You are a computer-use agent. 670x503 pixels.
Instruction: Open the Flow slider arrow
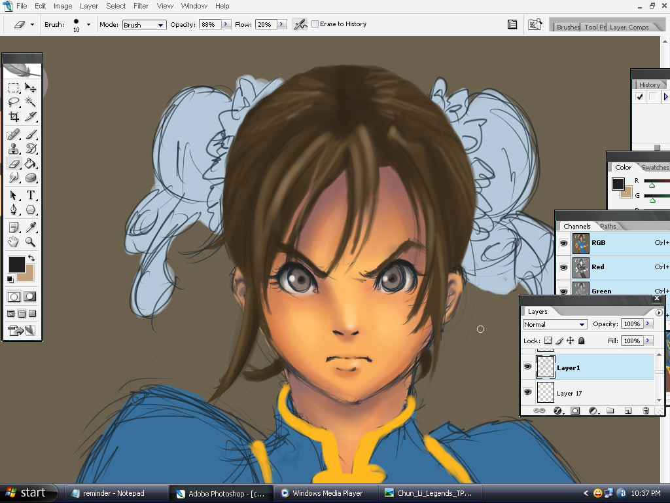point(281,24)
